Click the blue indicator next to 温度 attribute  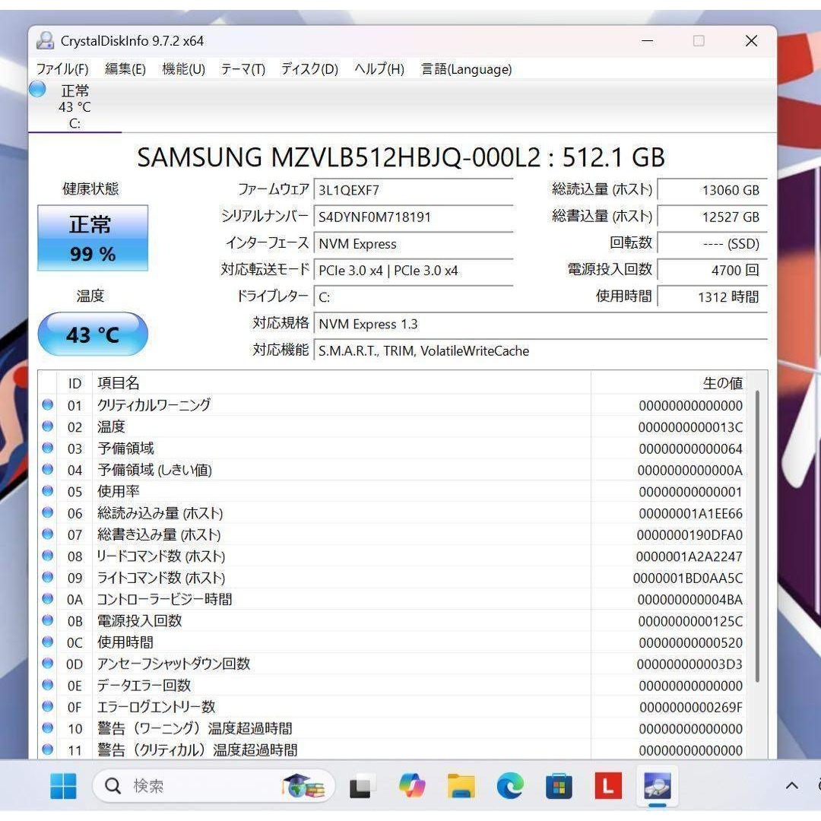pos(48,426)
